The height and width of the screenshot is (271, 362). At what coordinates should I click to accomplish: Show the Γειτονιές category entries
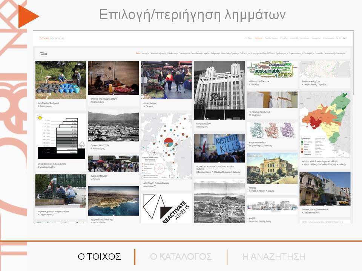tap(319, 53)
